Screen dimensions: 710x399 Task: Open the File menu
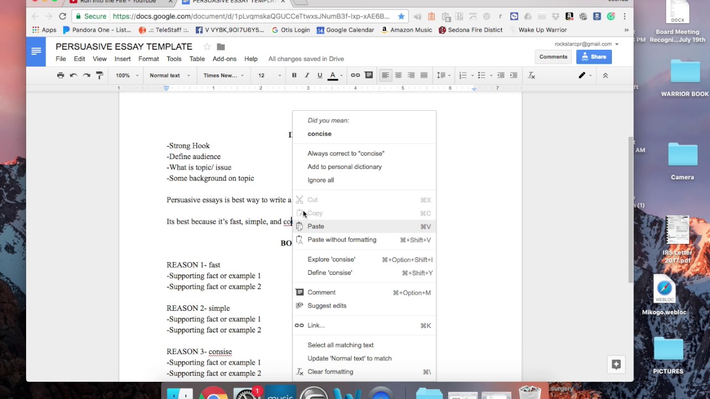[x=60, y=59]
